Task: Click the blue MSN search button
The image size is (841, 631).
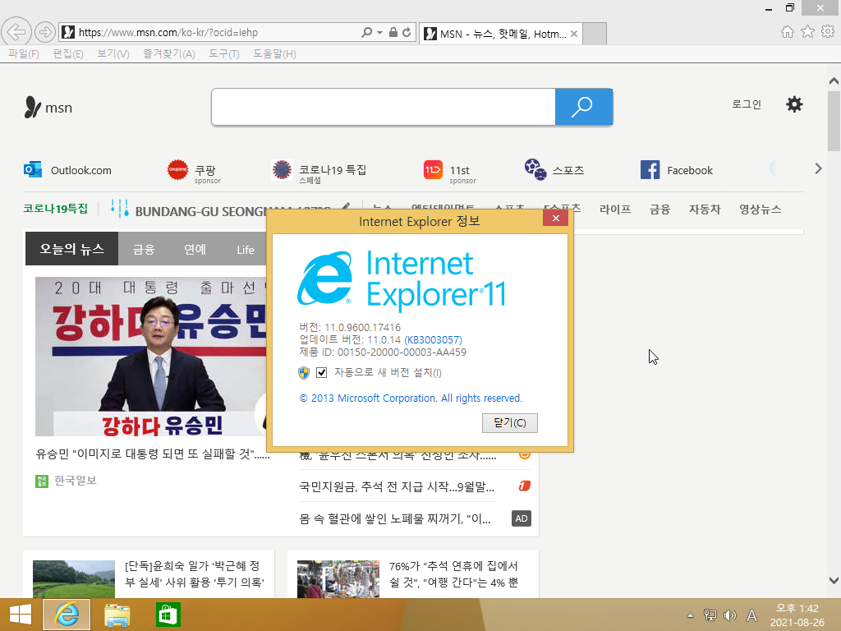Action: click(584, 107)
